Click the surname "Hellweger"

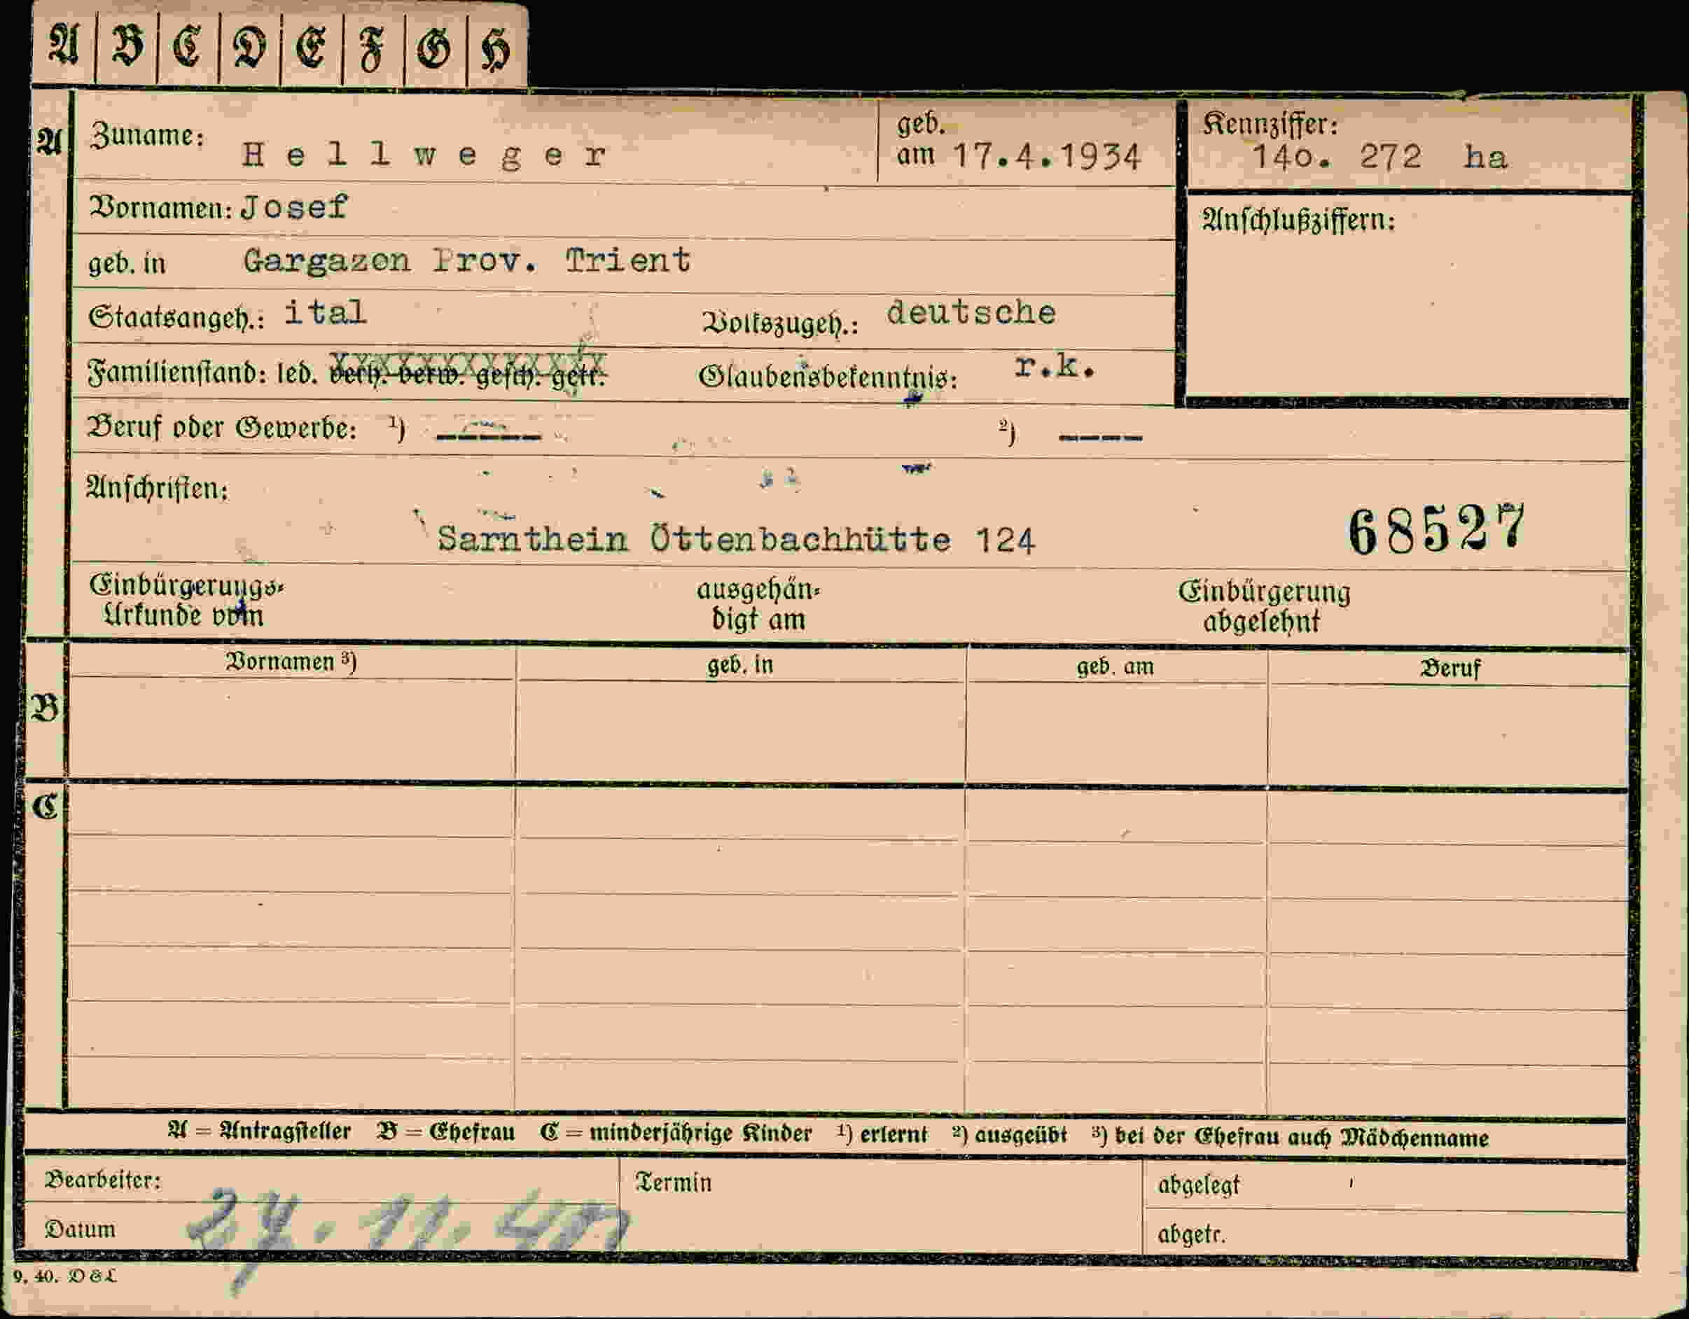coord(423,155)
